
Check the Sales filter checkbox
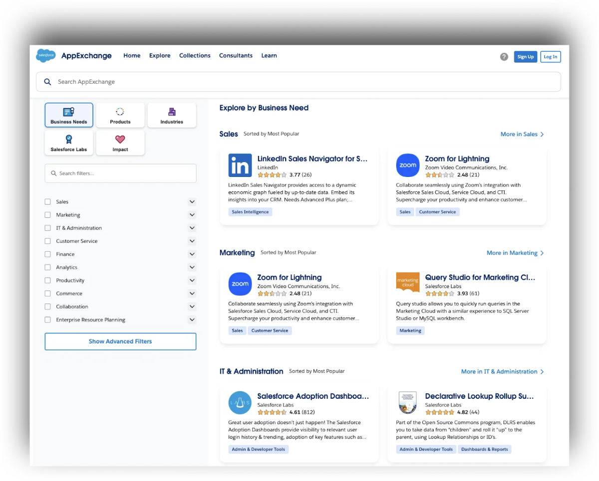pyautogui.click(x=48, y=202)
